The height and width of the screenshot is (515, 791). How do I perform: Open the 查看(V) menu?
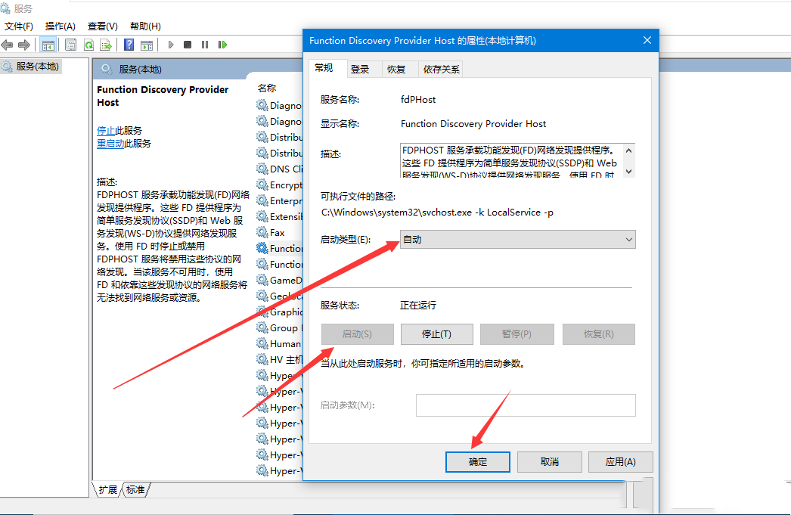101,25
